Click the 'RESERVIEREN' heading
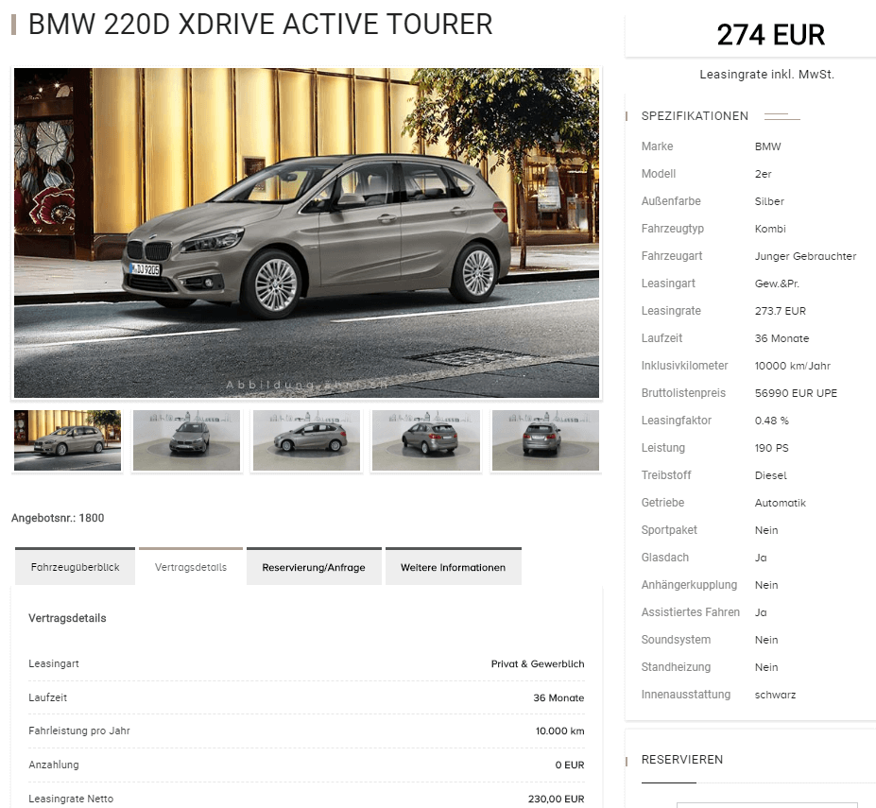Viewport: 876px width, 808px height. point(681,760)
